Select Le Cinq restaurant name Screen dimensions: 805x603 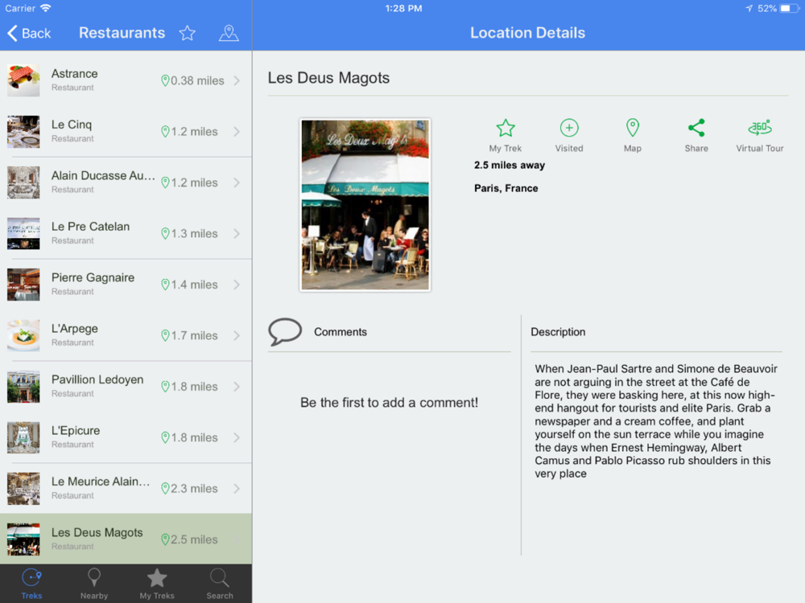point(72,125)
